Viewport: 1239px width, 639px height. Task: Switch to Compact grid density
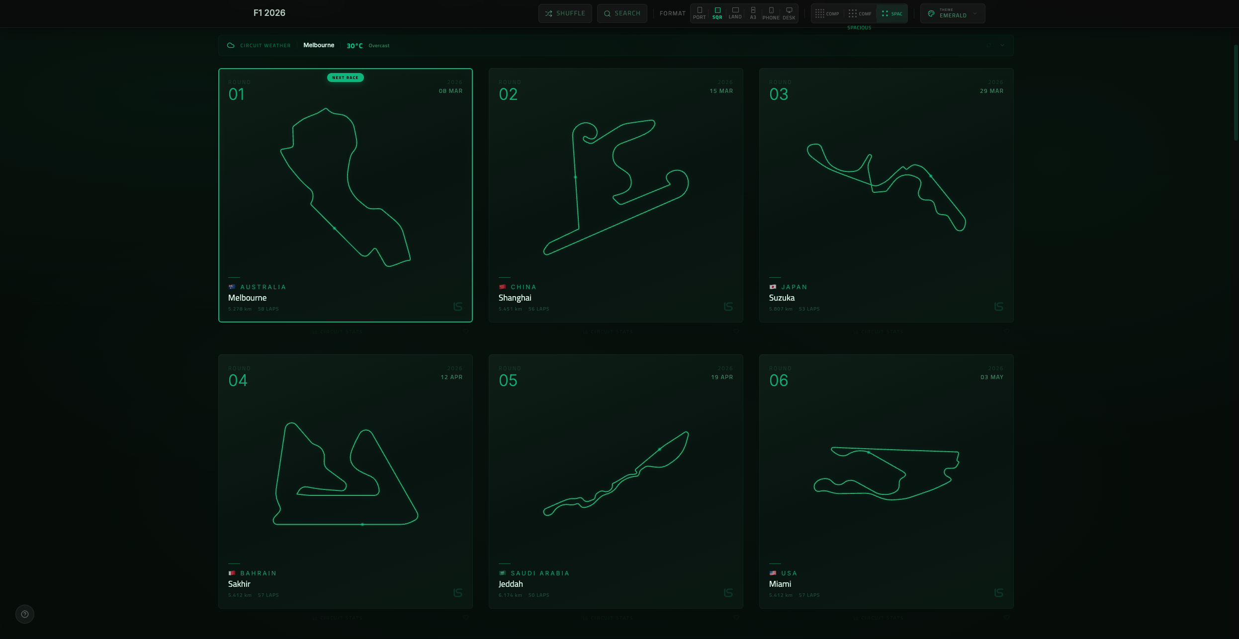click(x=827, y=13)
